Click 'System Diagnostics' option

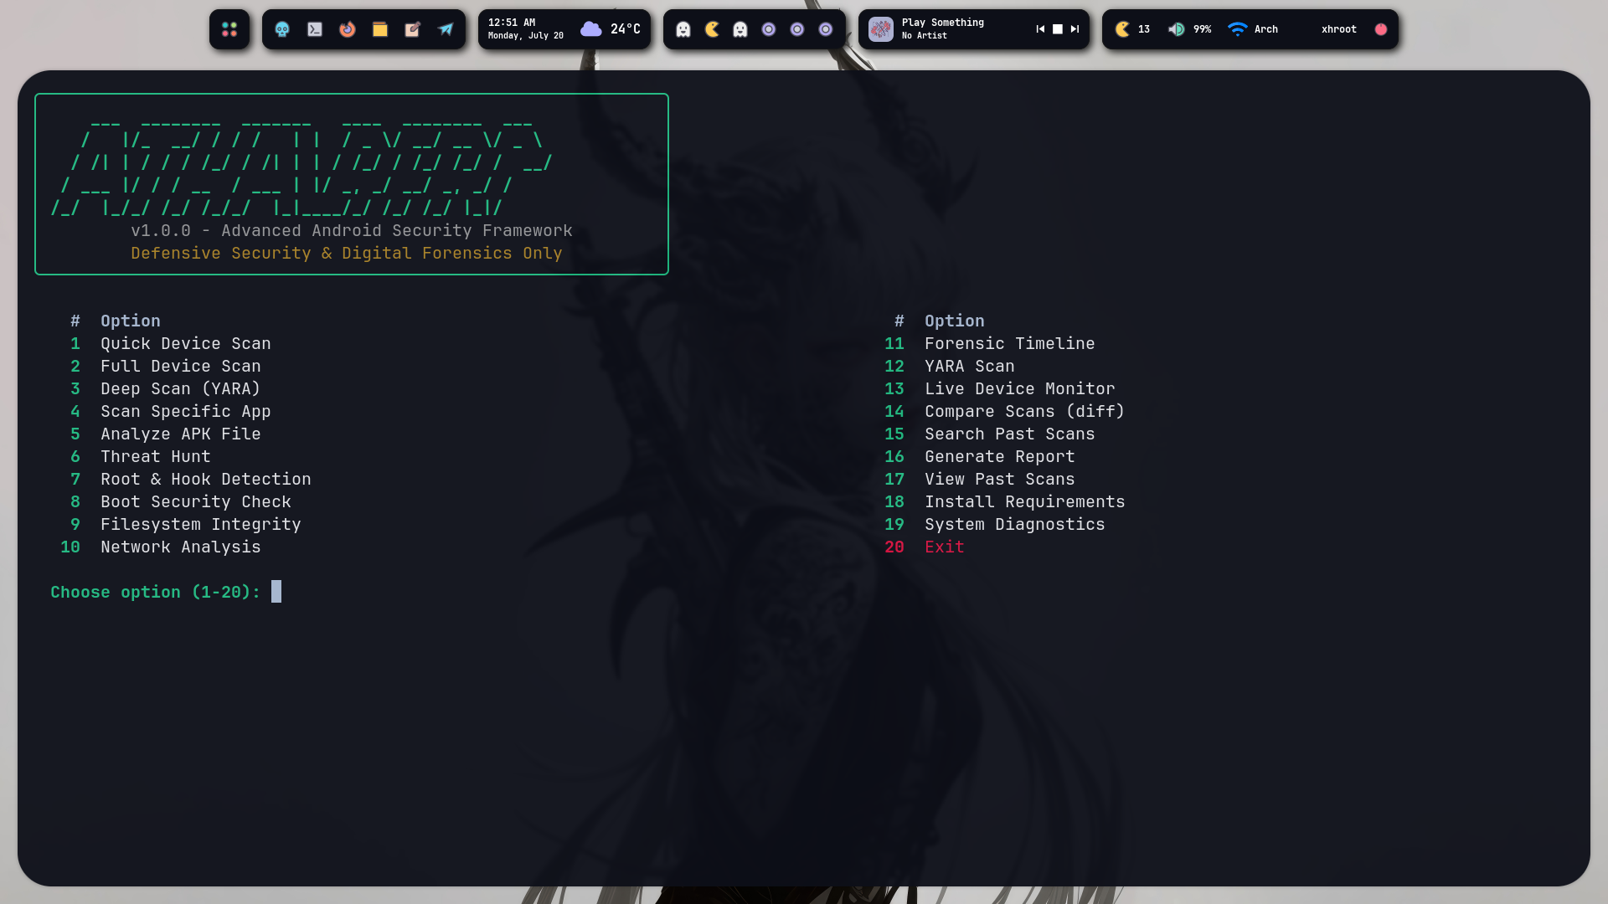tap(1015, 525)
